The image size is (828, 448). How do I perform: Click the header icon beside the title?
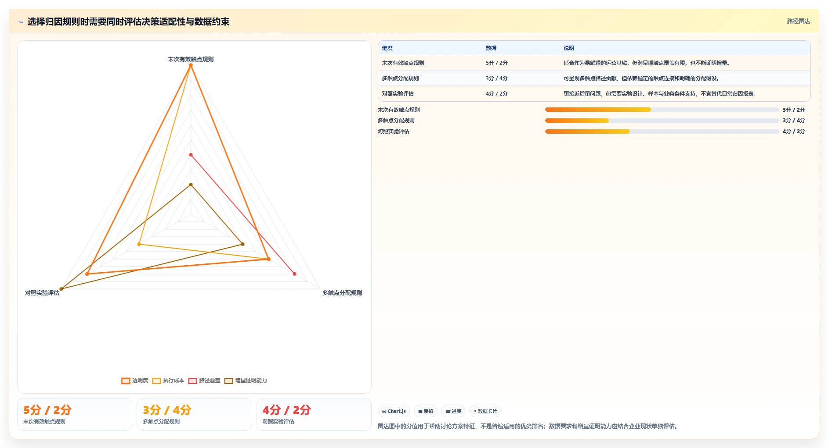(21, 21)
